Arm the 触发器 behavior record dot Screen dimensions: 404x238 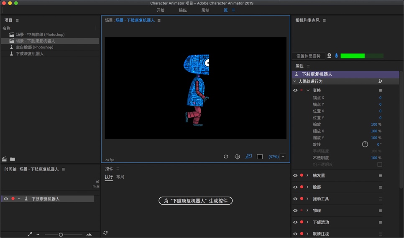pos(302,175)
